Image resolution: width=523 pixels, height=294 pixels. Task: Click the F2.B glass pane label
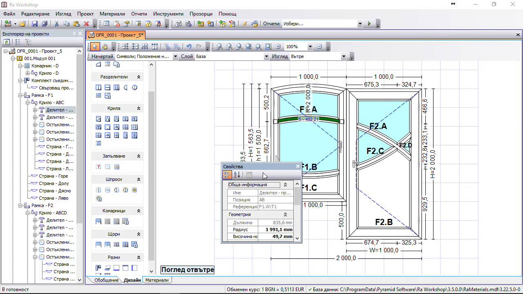point(384,222)
